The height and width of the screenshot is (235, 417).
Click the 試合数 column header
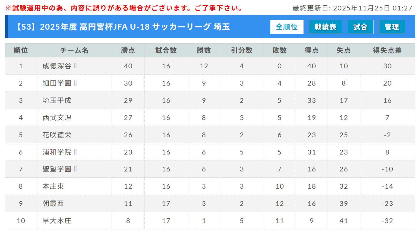click(166, 50)
